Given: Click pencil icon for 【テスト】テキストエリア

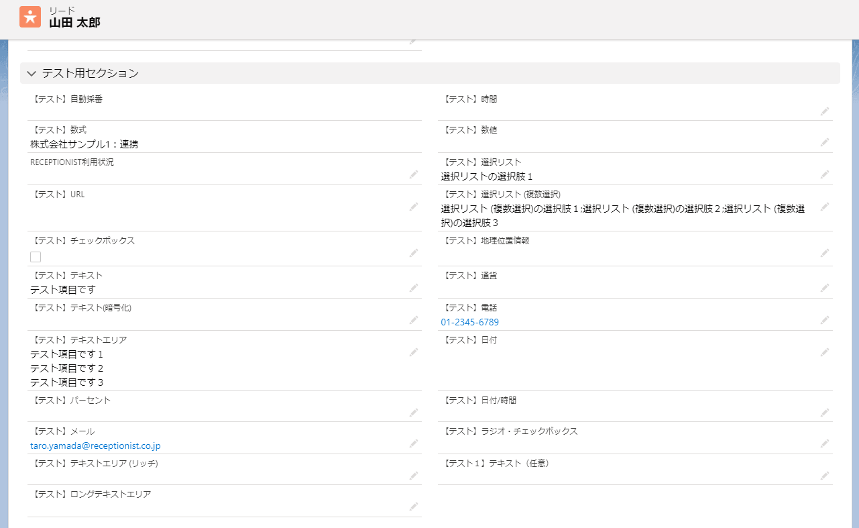Looking at the screenshot, I should coord(414,352).
